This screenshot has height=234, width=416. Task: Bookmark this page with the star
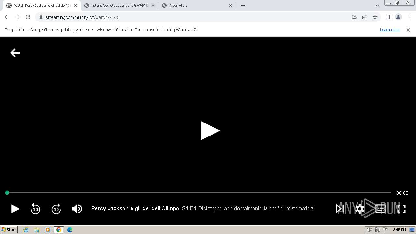(x=375, y=17)
